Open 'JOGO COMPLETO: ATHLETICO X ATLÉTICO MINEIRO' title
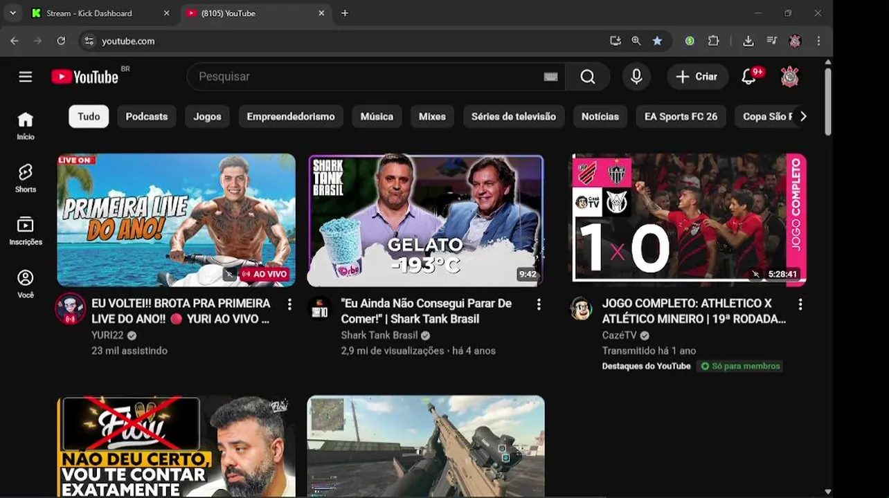The width and height of the screenshot is (889, 498). coord(694,311)
